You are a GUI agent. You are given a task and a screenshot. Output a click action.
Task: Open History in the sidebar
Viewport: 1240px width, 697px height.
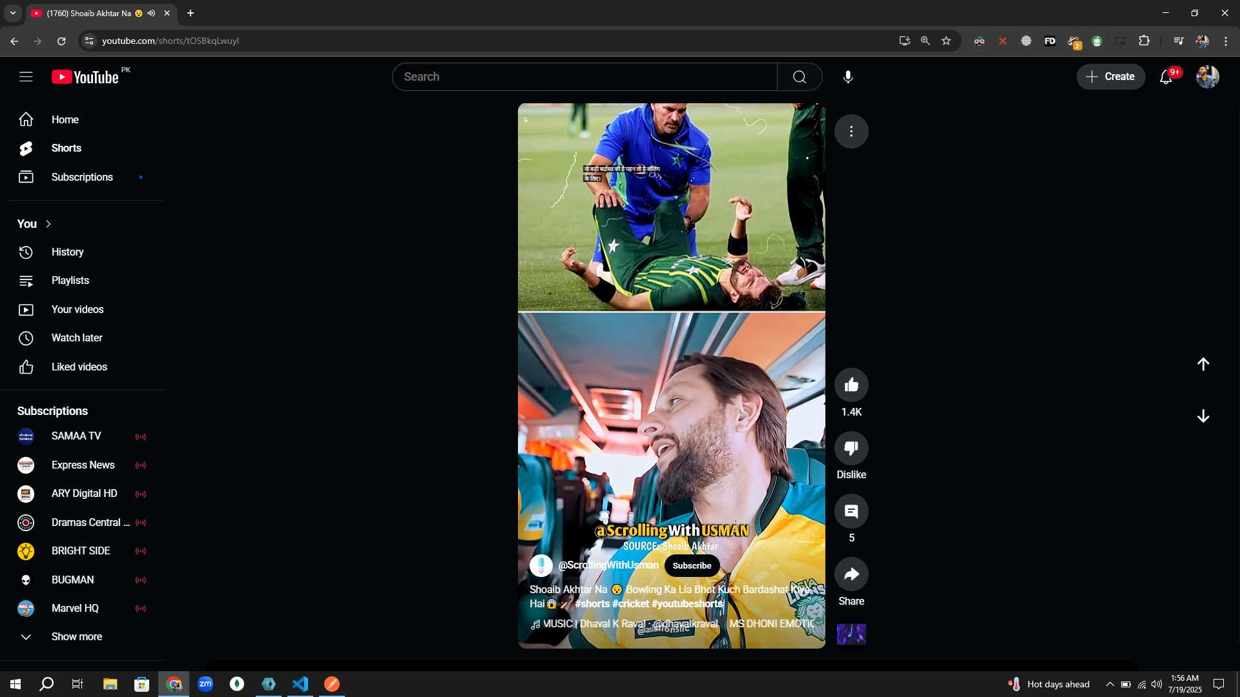[82, 252]
